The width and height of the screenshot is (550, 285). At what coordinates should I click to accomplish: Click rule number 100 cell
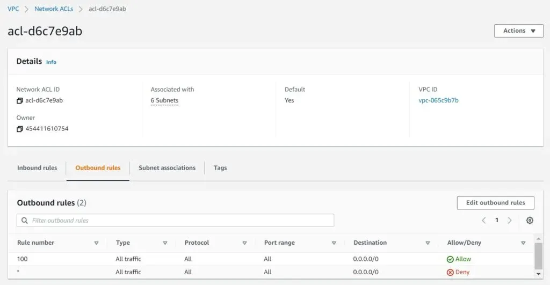pyautogui.click(x=23, y=259)
